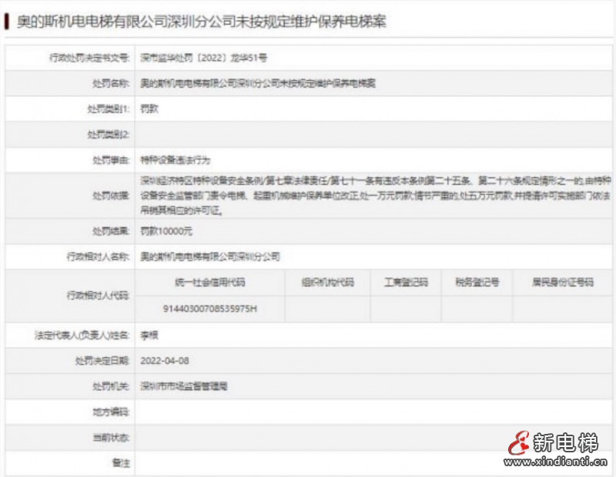Select the 罚款 penalty category value
Screen dimensions: 616x477
149,109
